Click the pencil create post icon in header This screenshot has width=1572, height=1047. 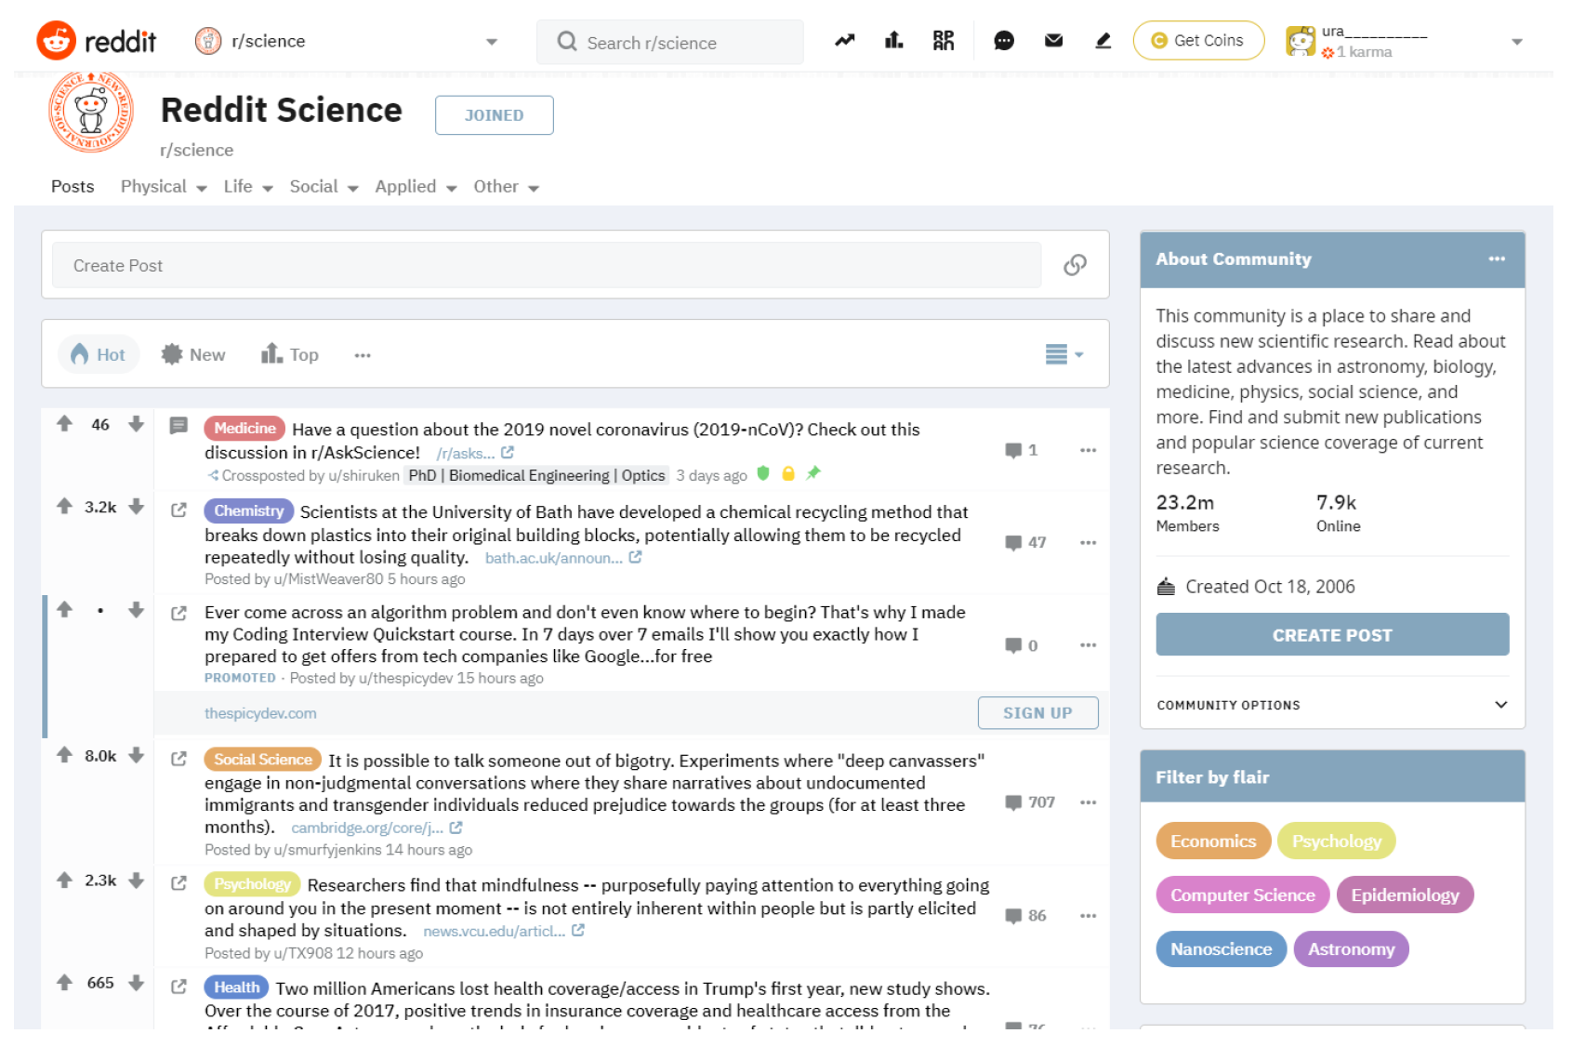pyautogui.click(x=1103, y=41)
